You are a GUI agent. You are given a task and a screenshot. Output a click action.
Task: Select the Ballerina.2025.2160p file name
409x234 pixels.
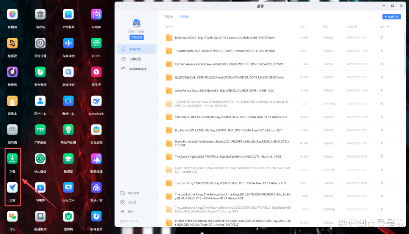(x=225, y=38)
